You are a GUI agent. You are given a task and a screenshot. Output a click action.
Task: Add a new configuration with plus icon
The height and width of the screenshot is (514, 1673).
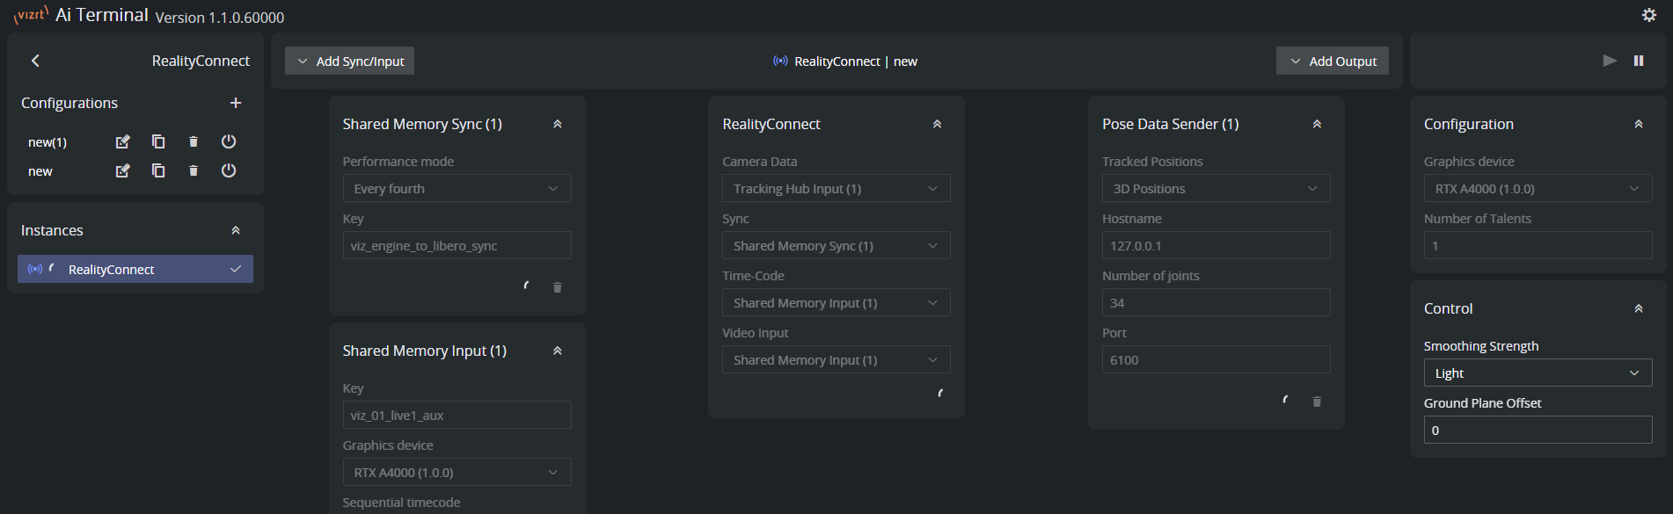click(236, 103)
